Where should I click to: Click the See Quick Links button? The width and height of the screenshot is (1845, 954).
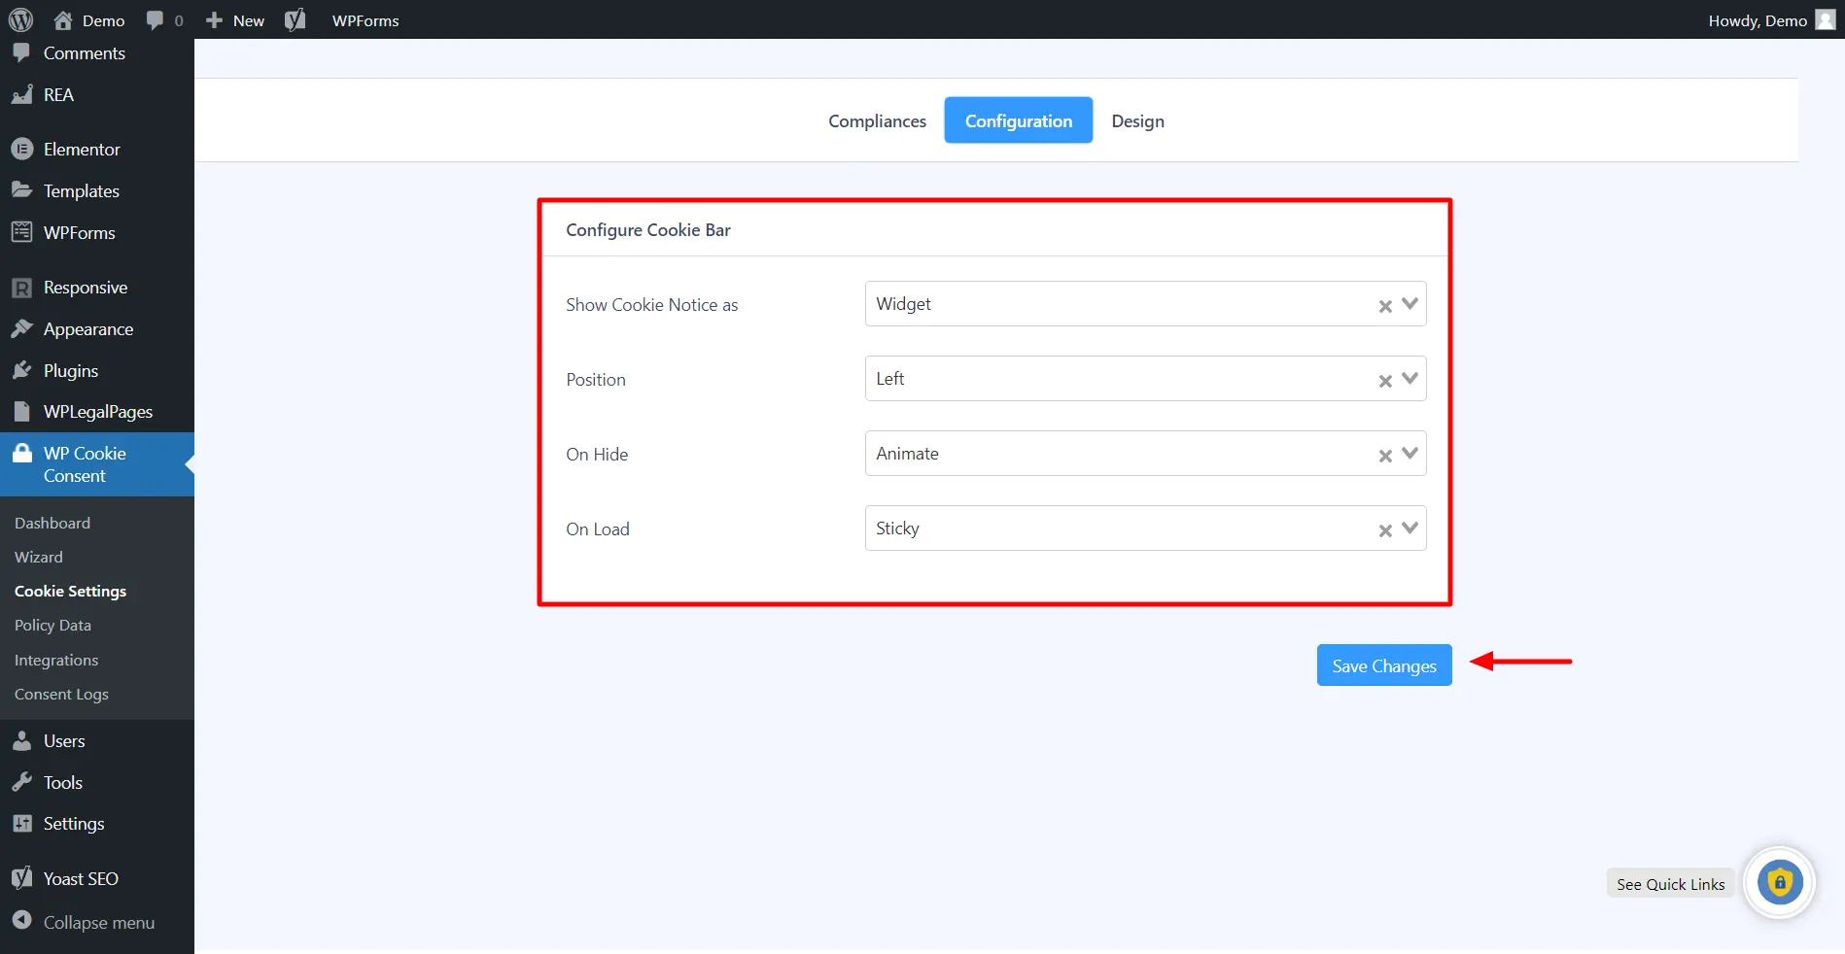point(1669,883)
